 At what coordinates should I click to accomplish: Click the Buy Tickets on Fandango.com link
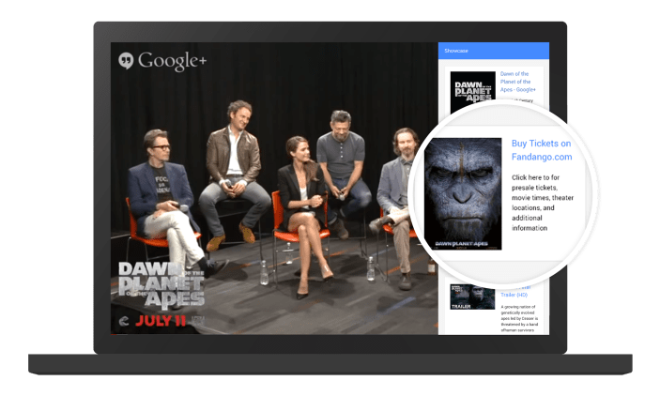point(541,150)
